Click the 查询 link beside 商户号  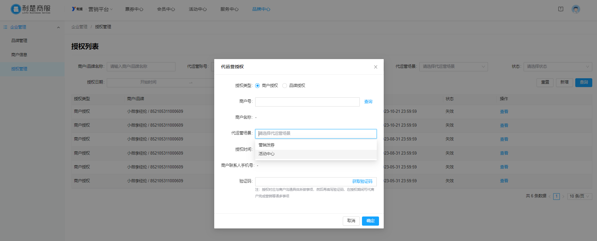(x=368, y=102)
